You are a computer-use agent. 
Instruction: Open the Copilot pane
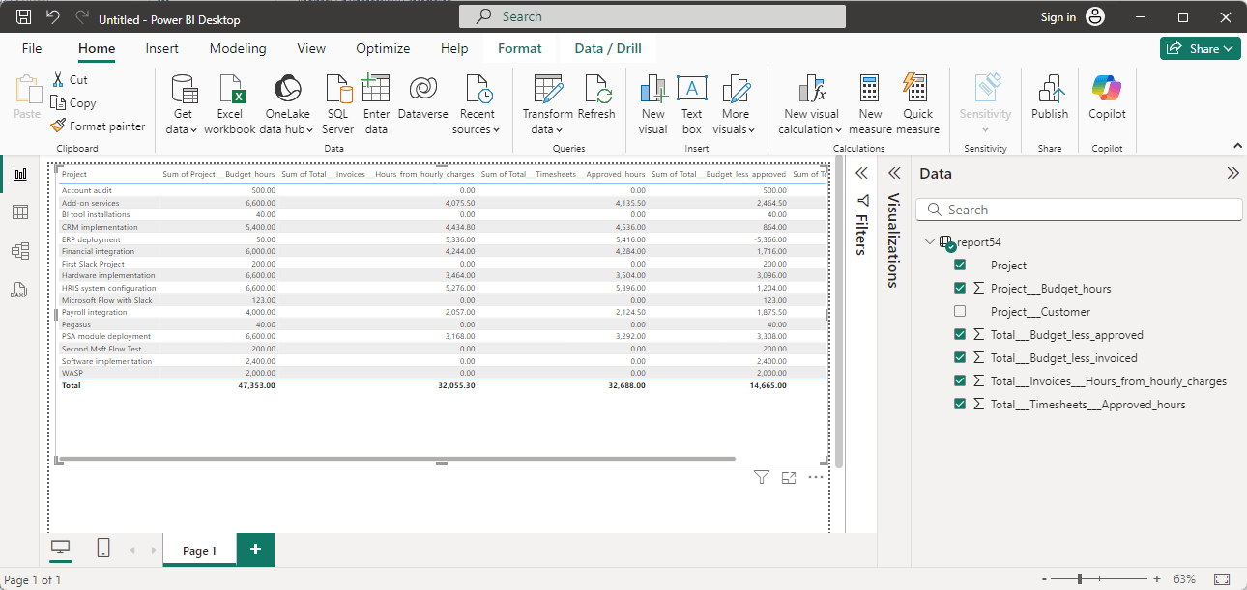tap(1107, 98)
